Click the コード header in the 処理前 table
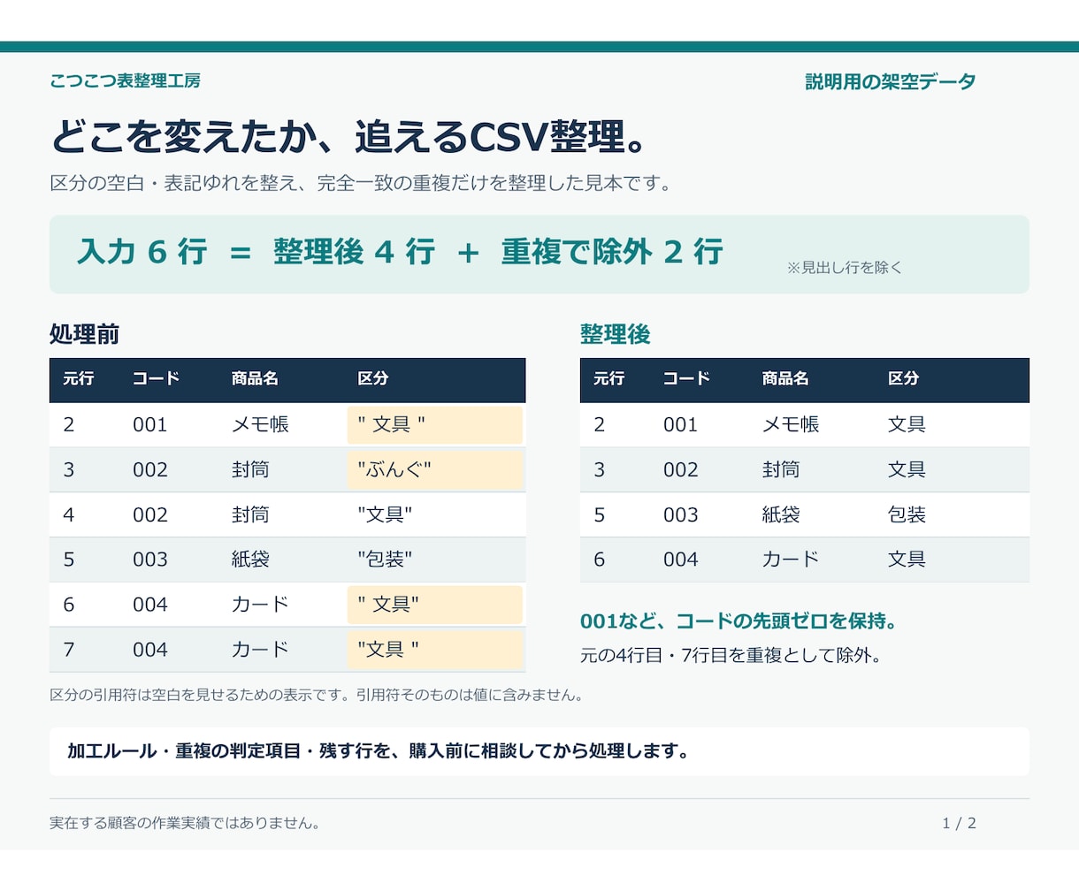 click(156, 378)
